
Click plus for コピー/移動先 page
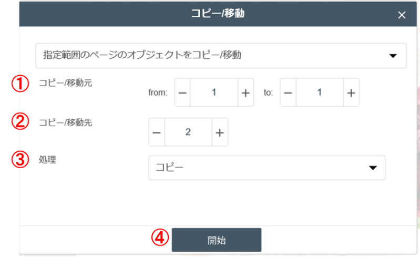pyautogui.click(x=220, y=132)
